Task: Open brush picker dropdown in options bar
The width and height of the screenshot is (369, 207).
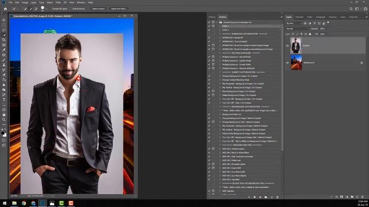Action: pyautogui.click(x=46, y=9)
